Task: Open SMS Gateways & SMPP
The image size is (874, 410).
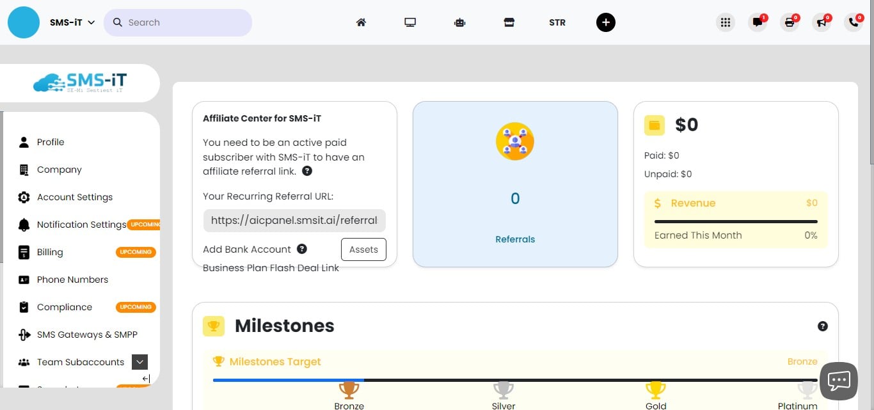Action: point(87,335)
